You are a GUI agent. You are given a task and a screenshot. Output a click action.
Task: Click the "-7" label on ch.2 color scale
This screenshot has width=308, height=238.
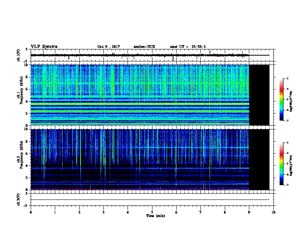pos(287,185)
